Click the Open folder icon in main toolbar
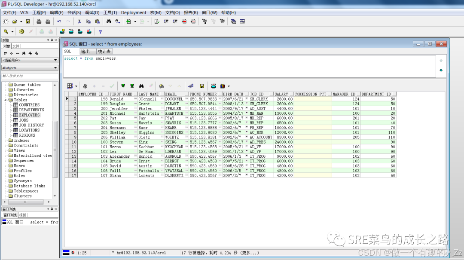Screen dimensions: 464x260 click(15, 21)
